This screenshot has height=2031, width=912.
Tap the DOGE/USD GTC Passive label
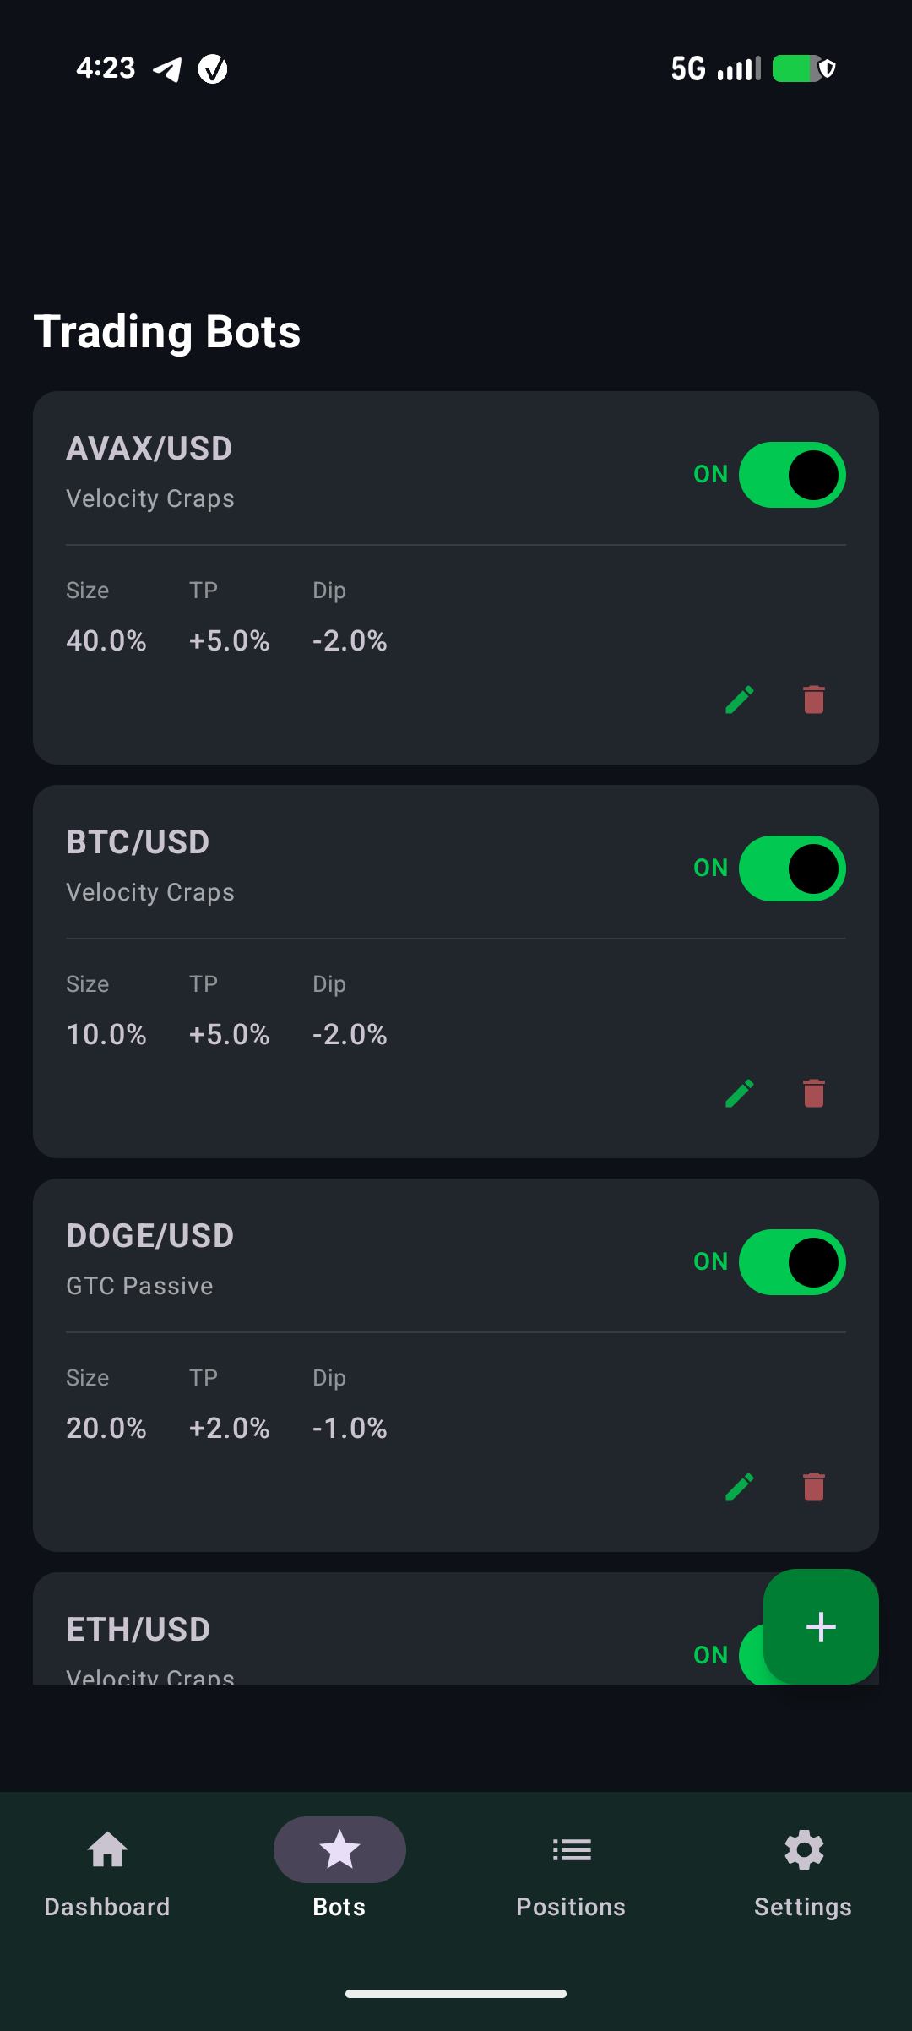[x=139, y=1286]
